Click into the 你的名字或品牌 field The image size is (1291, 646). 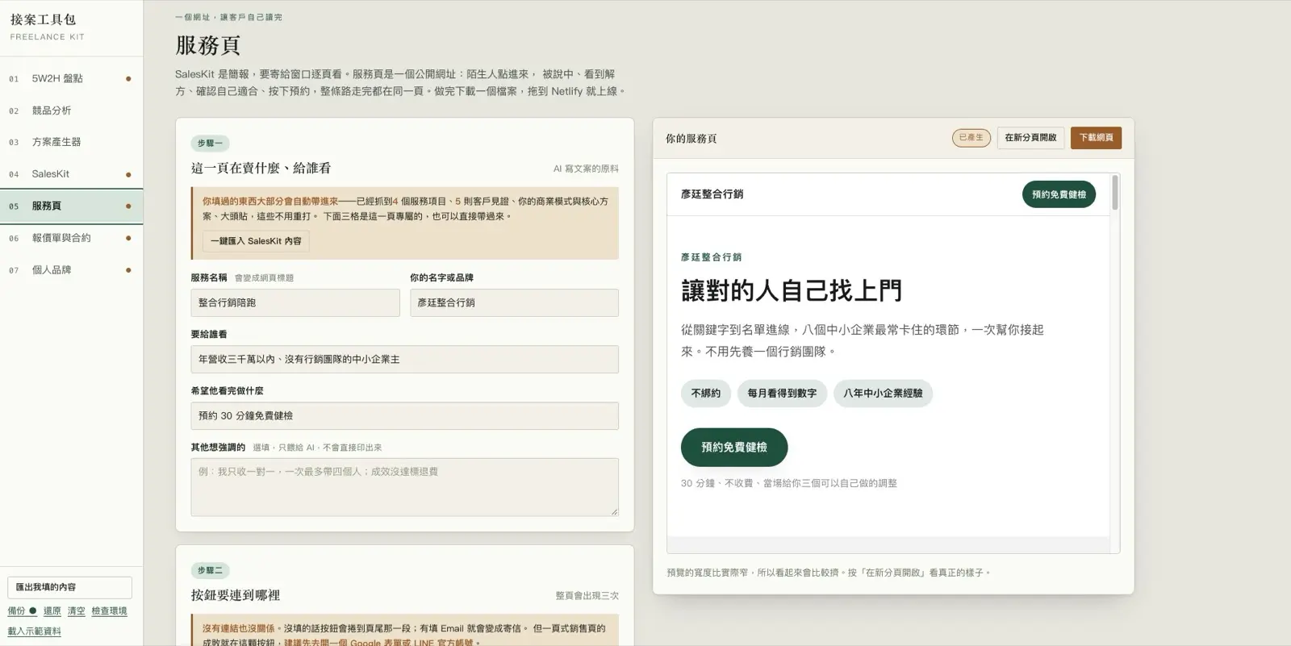click(x=514, y=302)
